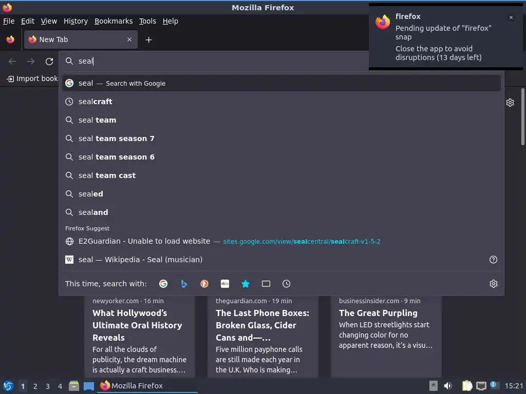Pick the 'seal team season 7' suggestion
Screen dimensions: 526x394
(281, 139)
